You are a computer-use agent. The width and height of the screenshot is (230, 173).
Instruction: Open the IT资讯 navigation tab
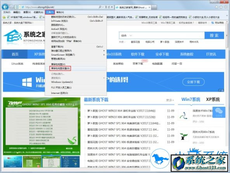point(211,54)
